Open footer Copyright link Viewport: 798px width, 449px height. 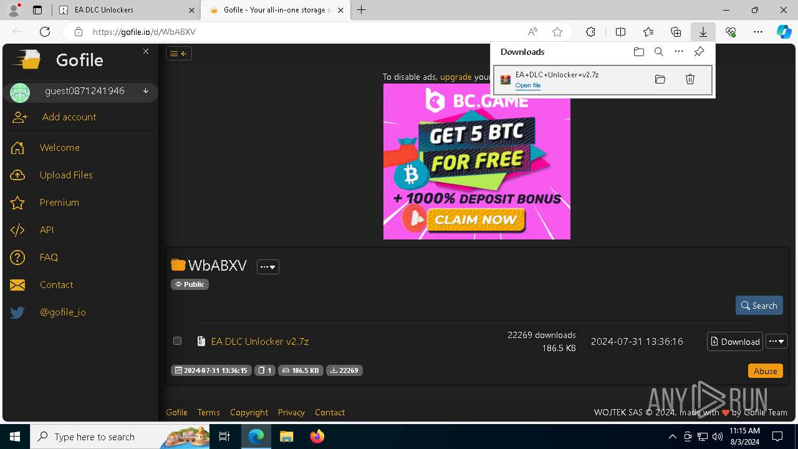[249, 413]
